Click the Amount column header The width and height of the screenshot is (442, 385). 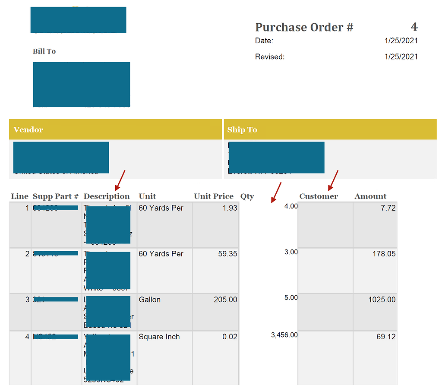tap(370, 196)
